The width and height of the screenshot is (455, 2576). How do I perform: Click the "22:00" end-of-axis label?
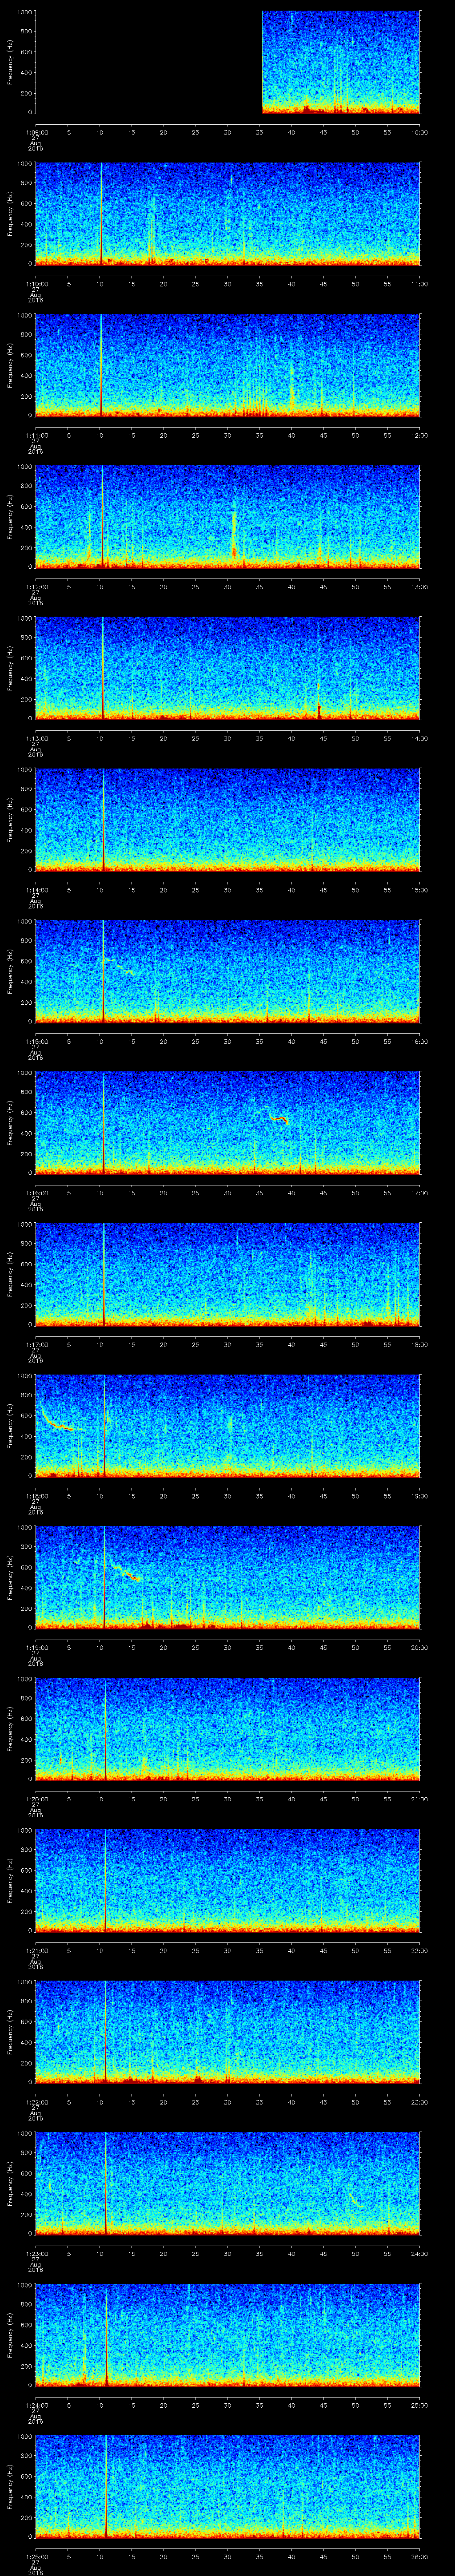419,1950
